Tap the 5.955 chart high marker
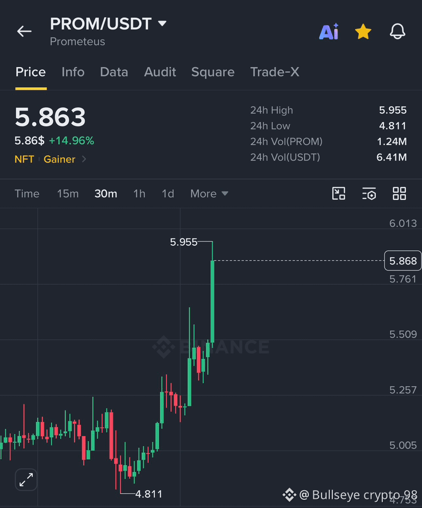The height and width of the screenshot is (508, 422). click(x=183, y=242)
